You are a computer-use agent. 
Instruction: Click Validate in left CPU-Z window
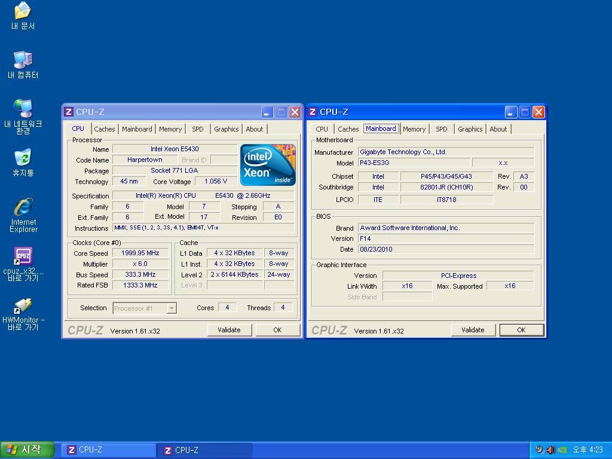[229, 330]
